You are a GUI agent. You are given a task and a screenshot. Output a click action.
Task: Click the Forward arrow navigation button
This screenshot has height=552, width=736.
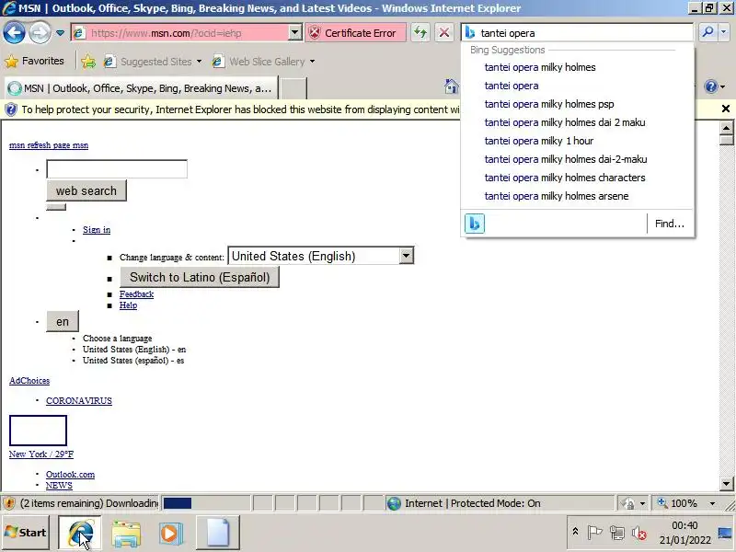[40, 33]
